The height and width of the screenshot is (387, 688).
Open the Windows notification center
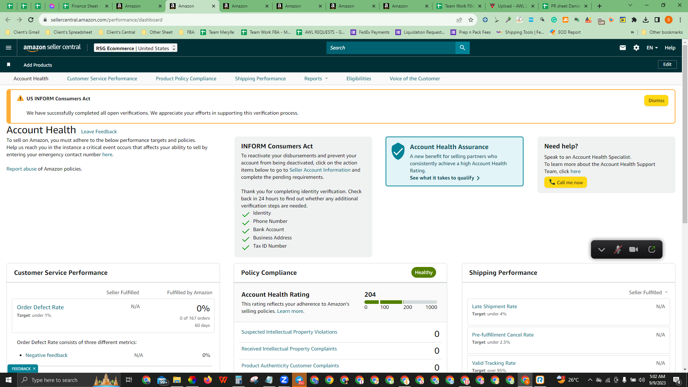click(677, 380)
